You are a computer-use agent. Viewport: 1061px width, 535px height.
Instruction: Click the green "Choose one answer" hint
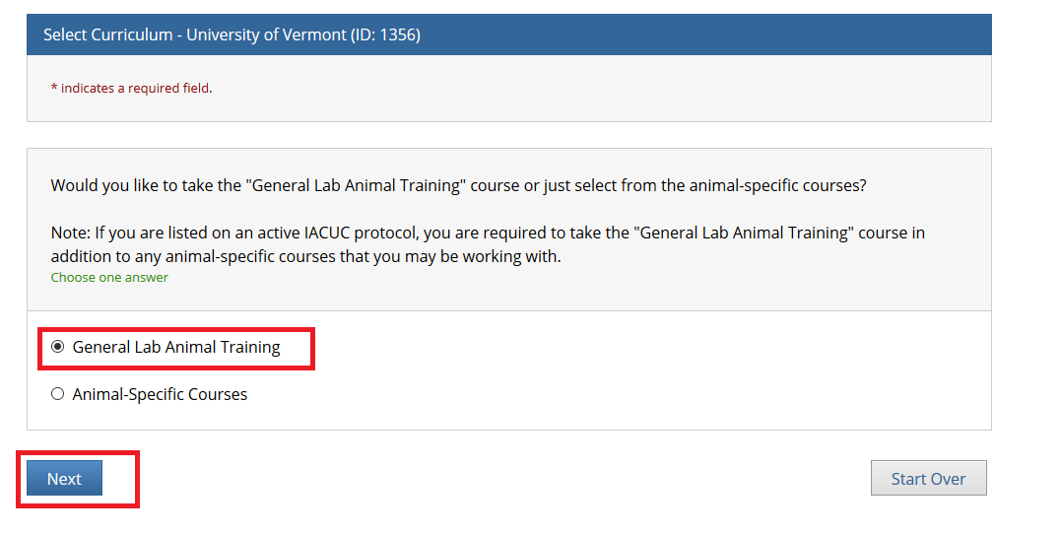coord(109,278)
